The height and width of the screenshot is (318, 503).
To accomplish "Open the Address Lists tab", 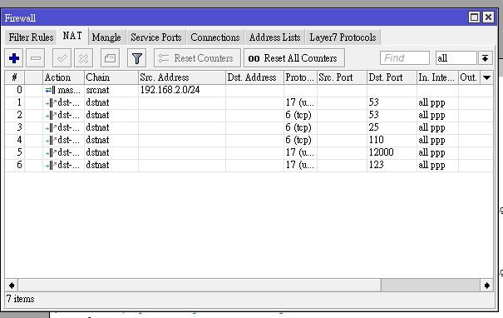I will tap(274, 37).
